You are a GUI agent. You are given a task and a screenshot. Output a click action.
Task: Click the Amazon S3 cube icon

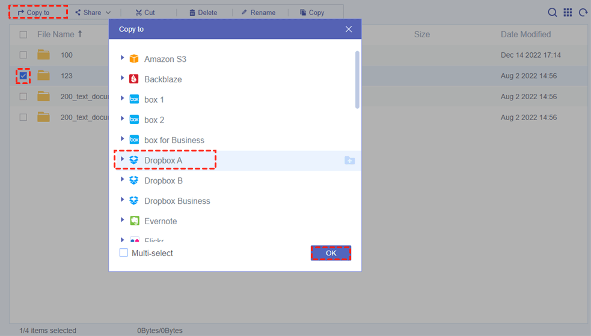click(134, 59)
